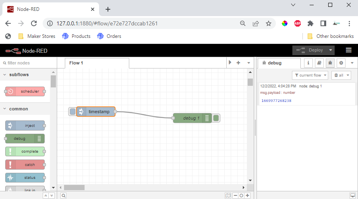Click the debug payload value 1669977268238
This screenshot has width=358, height=199.
tap(276, 101)
